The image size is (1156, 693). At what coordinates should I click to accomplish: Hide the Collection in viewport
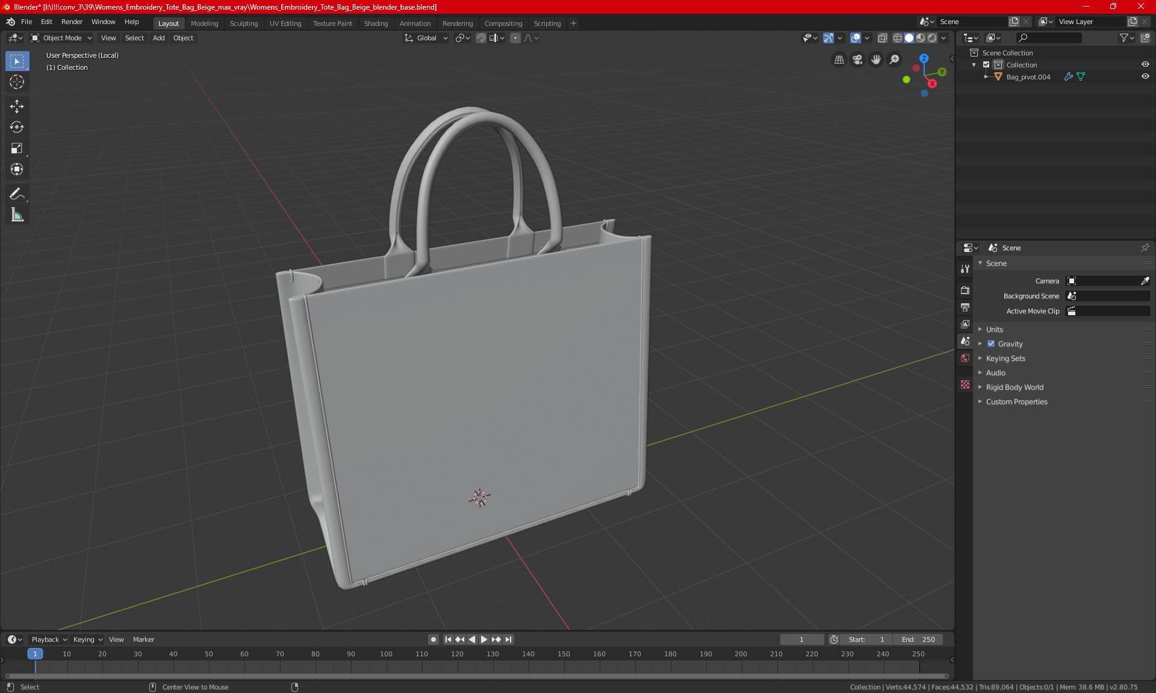point(1145,64)
